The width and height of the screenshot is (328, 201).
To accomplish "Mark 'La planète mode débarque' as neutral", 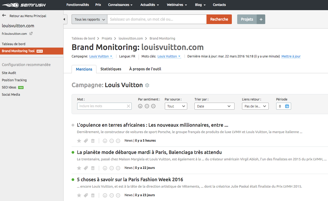I will [111, 168].
